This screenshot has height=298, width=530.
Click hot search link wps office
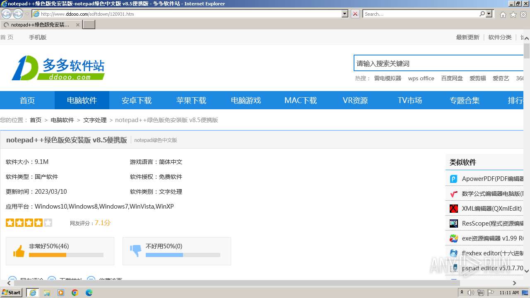click(x=421, y=78)
